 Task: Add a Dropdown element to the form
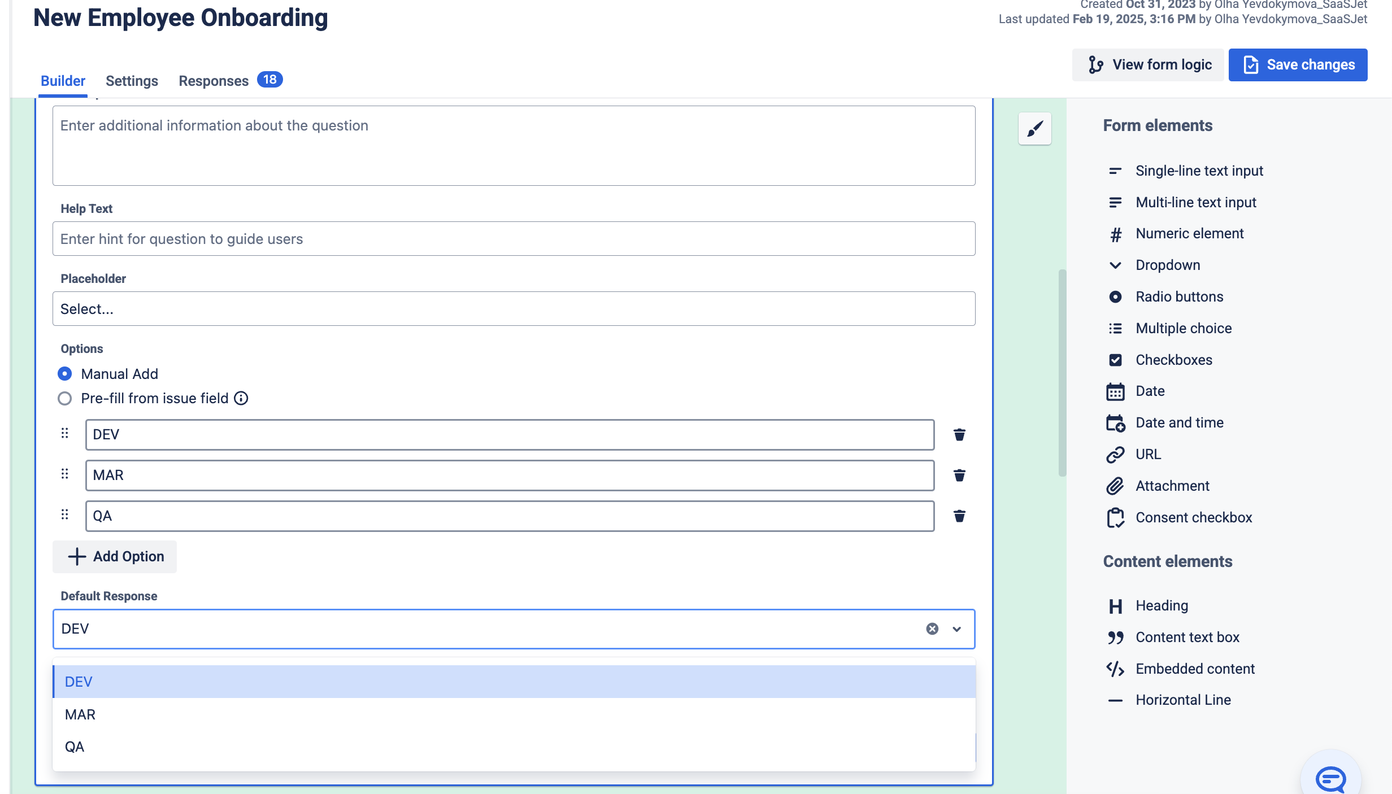(x=1154, y=265)
